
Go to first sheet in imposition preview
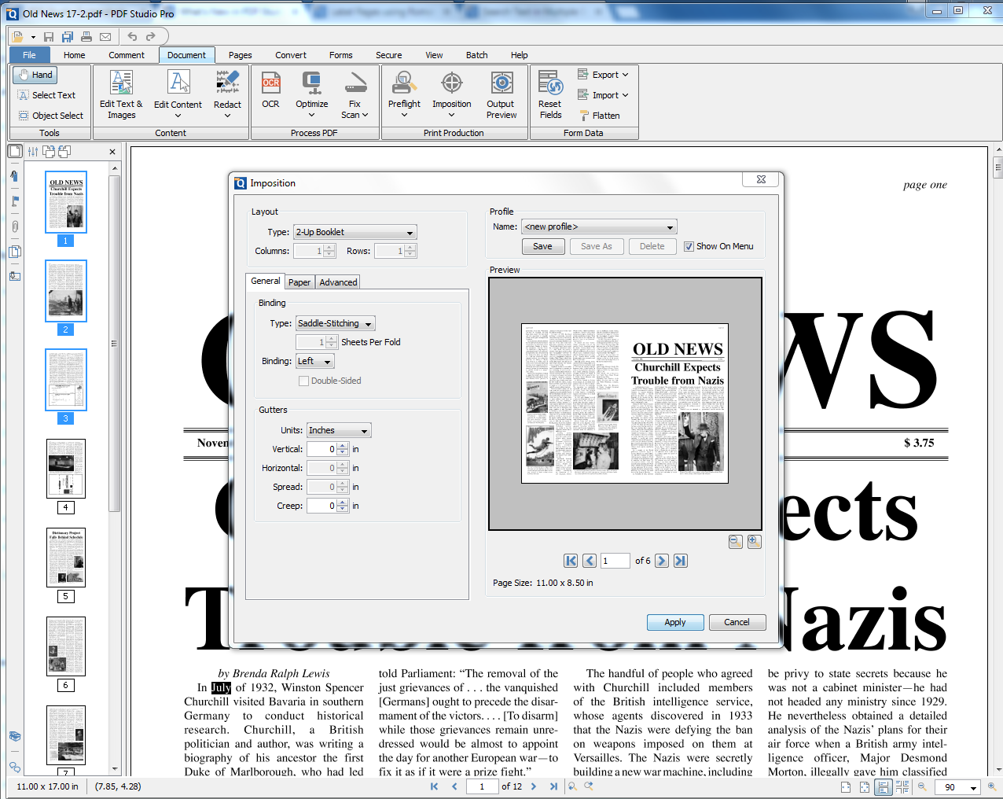(x=571, y=561)
